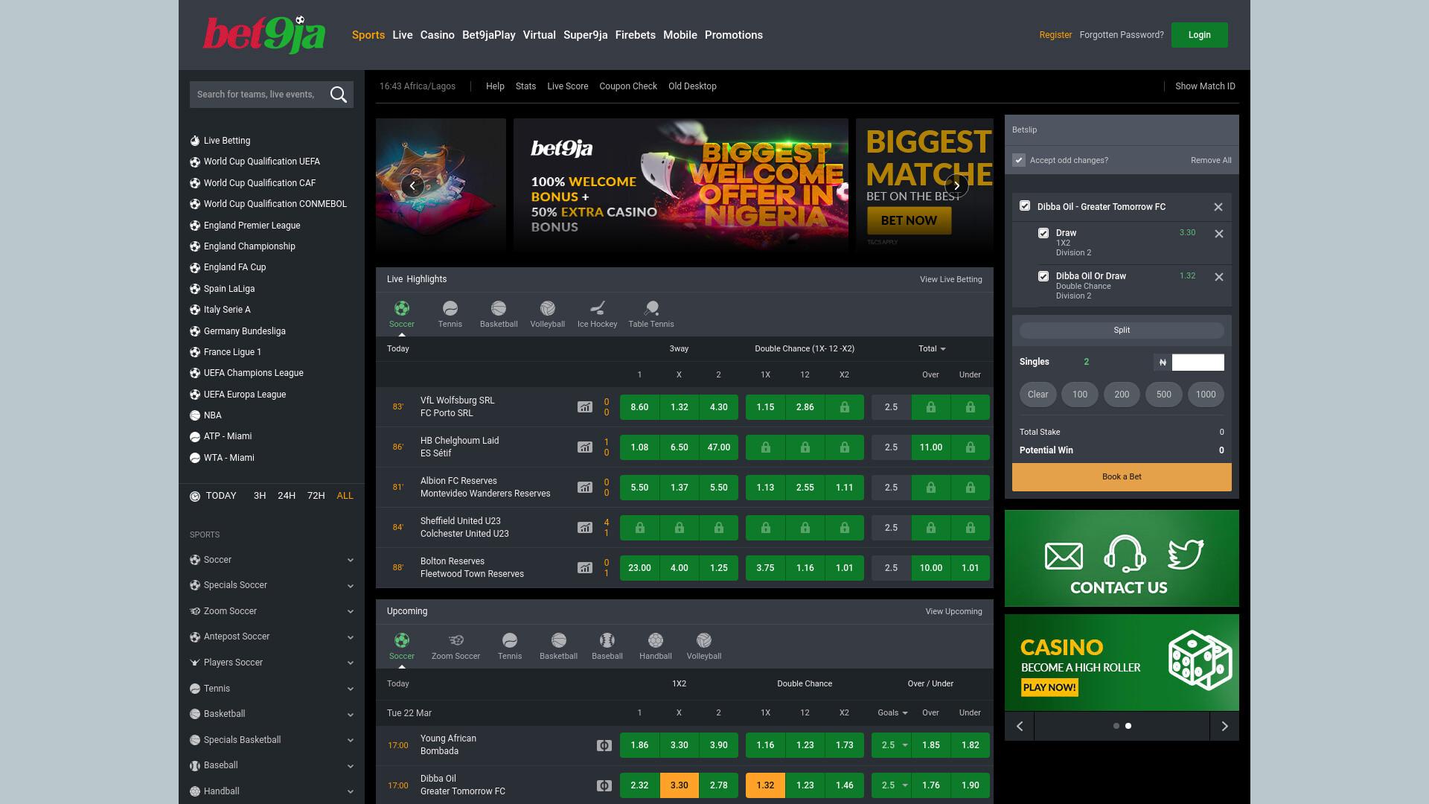Open stats icon for HB Chelghoum Laid match
The image size is (1429, 804).
click(x=585, y=447)
